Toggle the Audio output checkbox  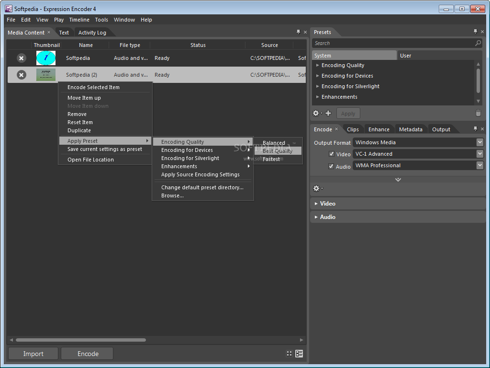331,166
